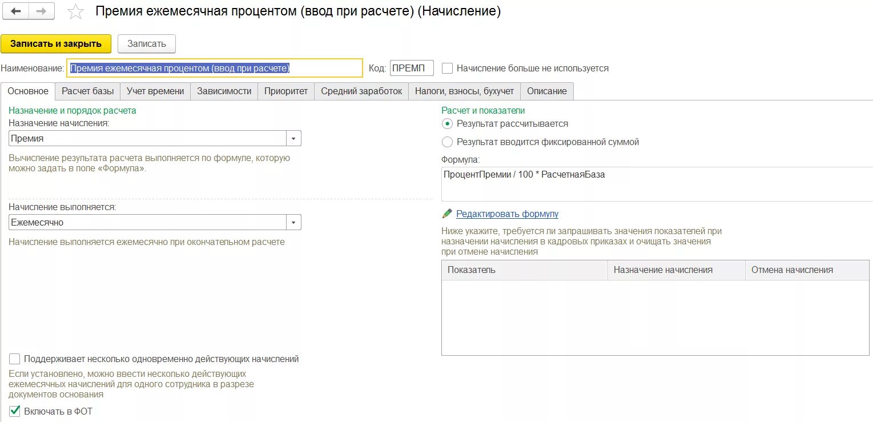Switch to the Основное tab
Viewport: 873px width, 422px height.
pos(28,91)
